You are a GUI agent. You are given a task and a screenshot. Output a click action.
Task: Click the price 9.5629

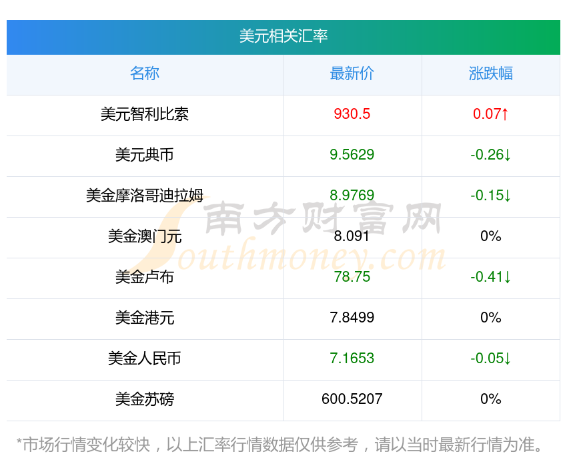coord(352,155)
